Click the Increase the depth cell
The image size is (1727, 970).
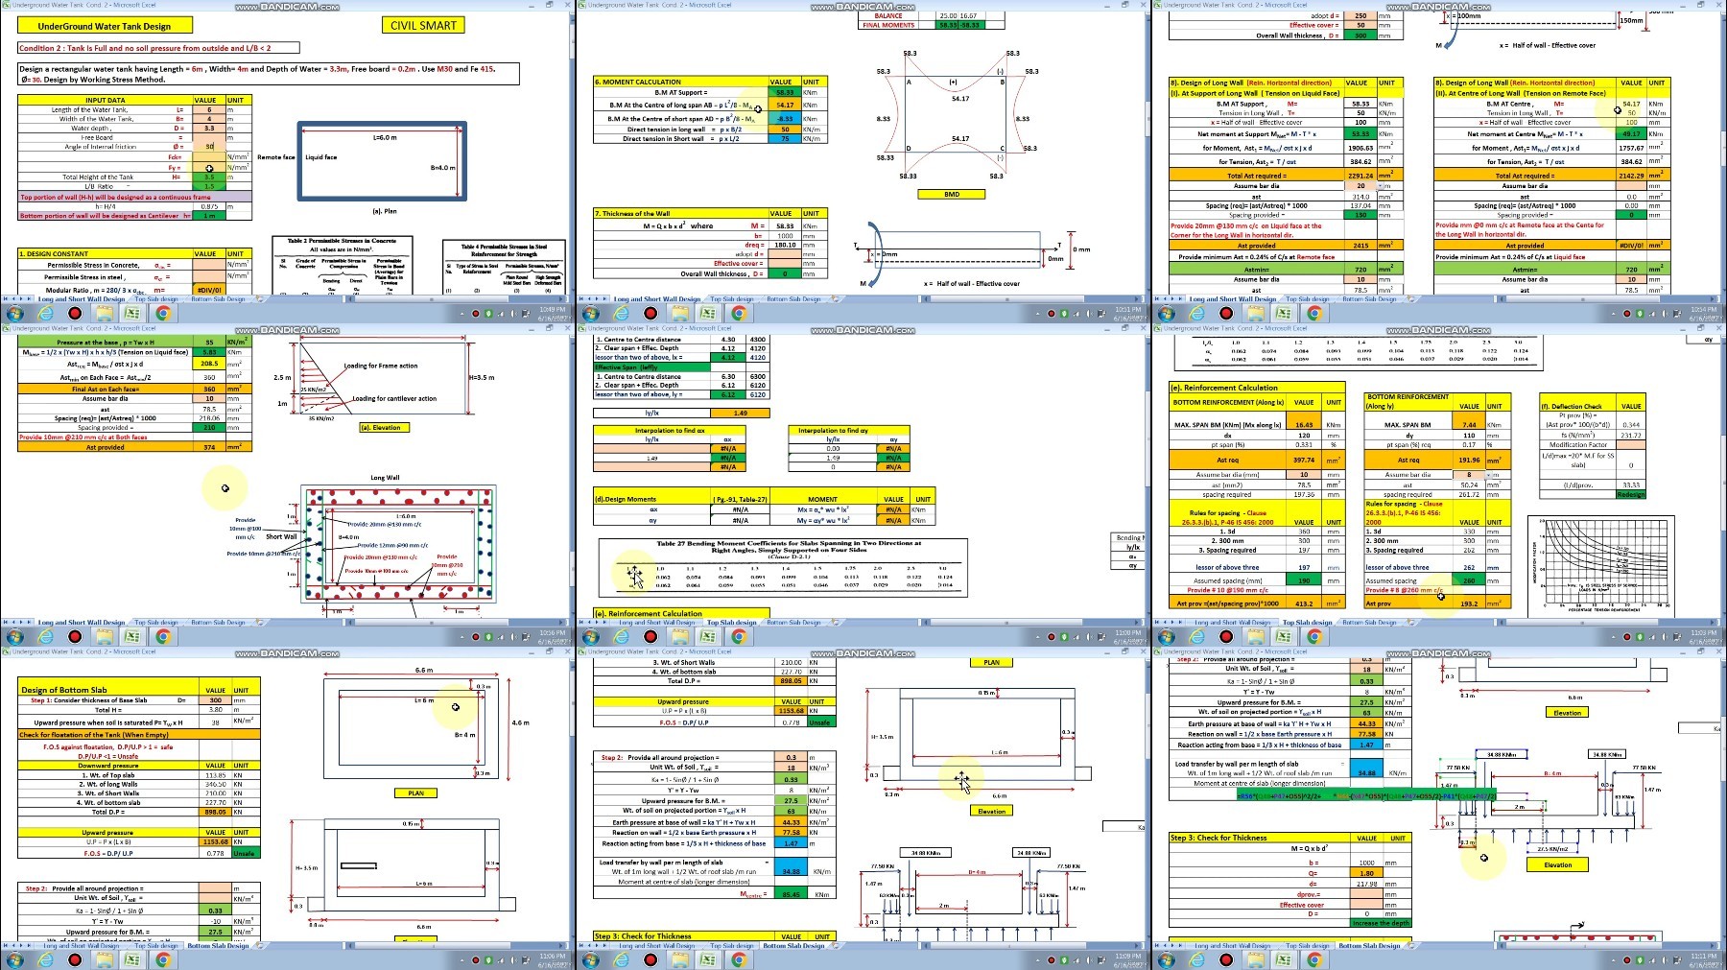[x=1381, y=923]
